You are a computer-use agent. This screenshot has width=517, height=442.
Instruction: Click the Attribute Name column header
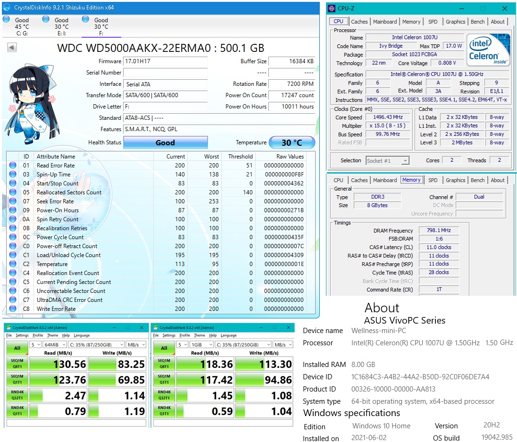(x=56, y=156)
